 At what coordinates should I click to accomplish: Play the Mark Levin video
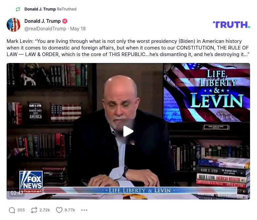pyautogui.click(x=128, y=131)
